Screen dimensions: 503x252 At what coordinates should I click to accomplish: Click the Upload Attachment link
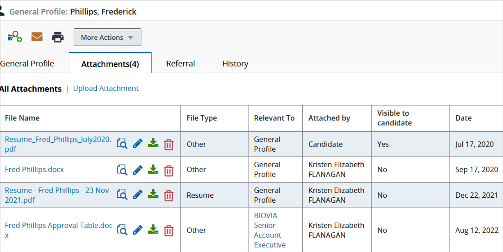(106, 88)
